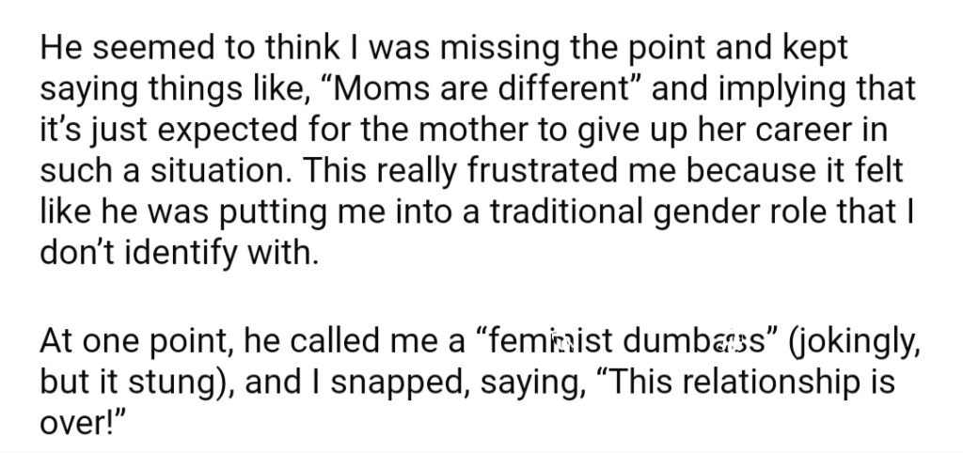Click the words "such a situation"

pyautogui.click(x=166, y=170)
